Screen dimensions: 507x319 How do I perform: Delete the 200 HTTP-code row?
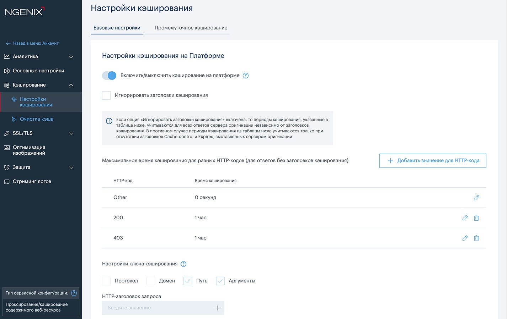(x=476, y=218)
